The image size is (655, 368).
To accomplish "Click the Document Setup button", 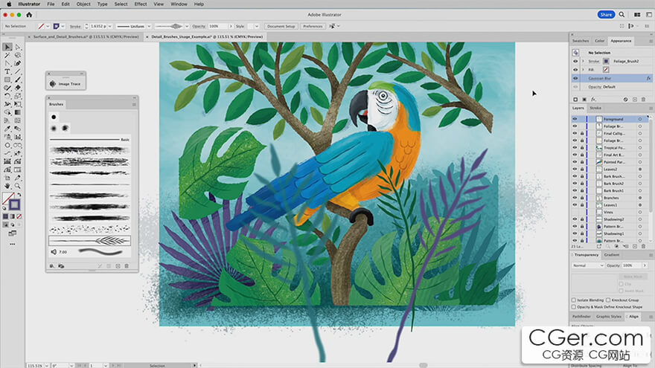I will [281, 26].
